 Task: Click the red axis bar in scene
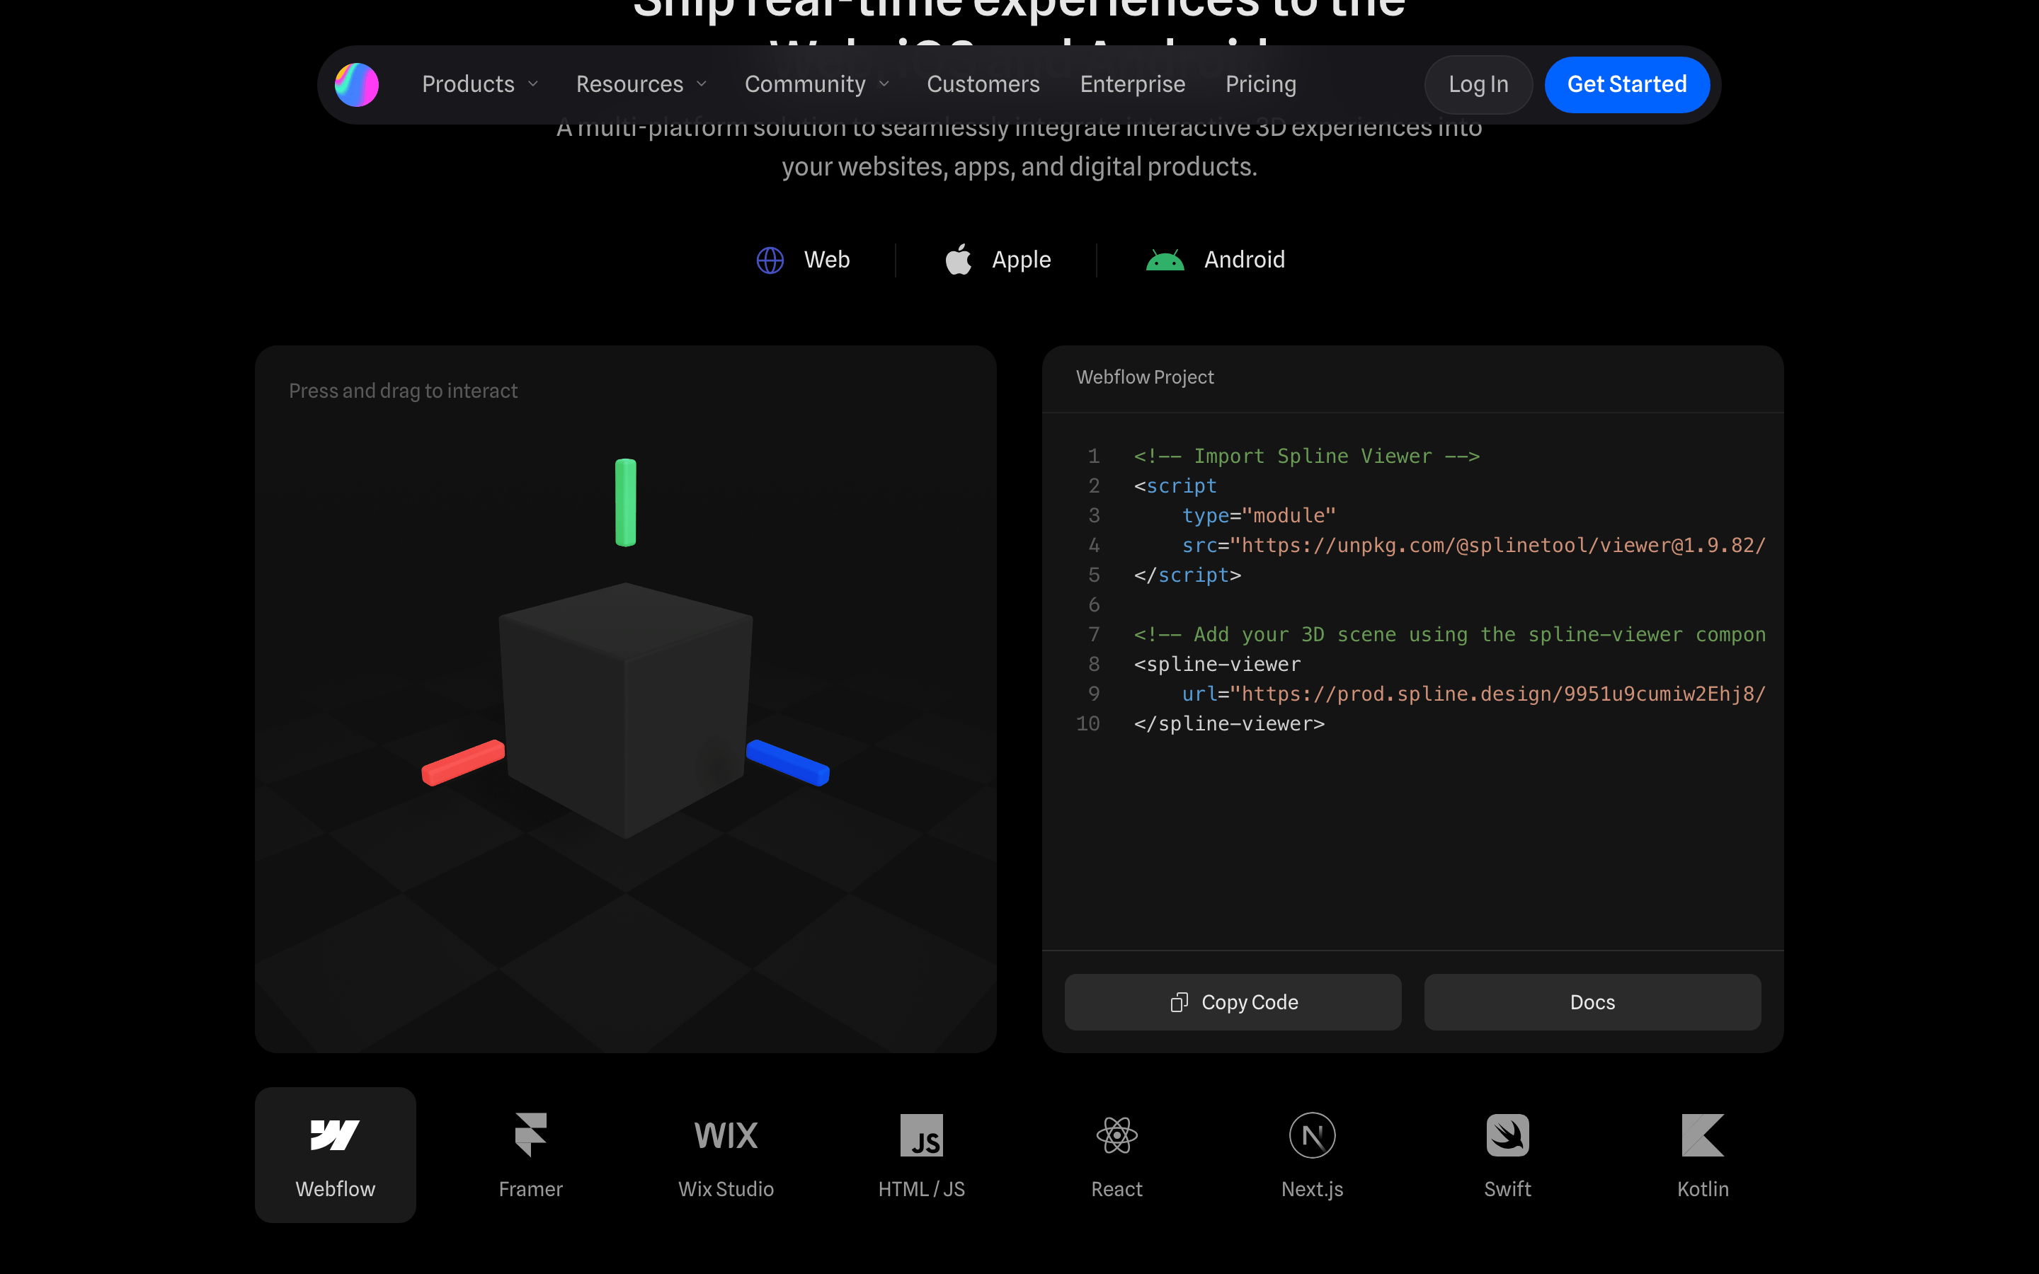(x=462, y=762)
